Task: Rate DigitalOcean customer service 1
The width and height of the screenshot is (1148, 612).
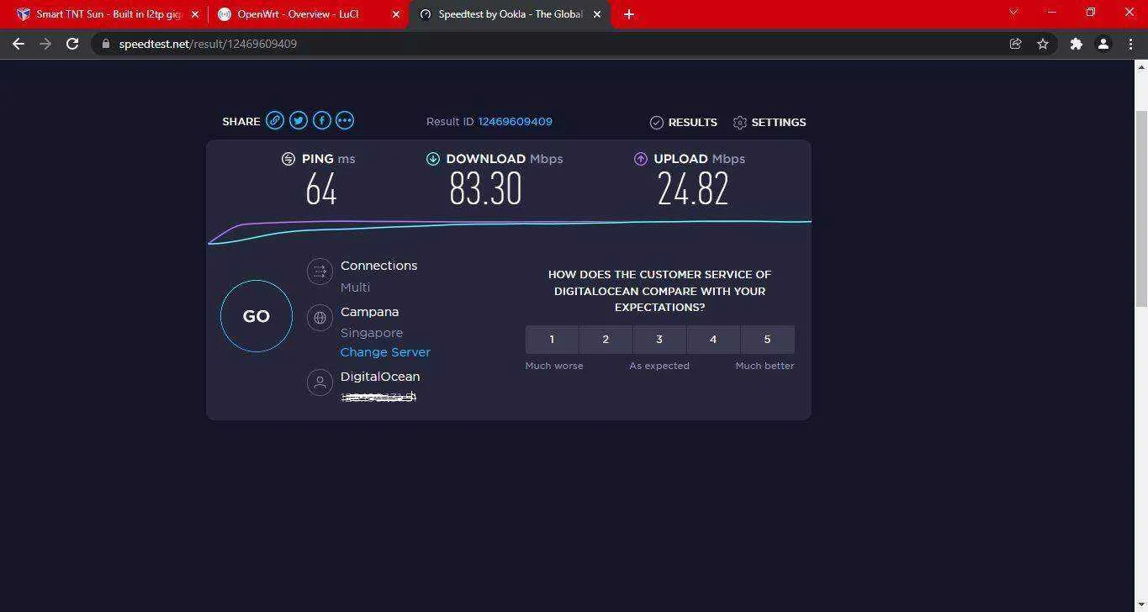Action: (x=552, y=340)
